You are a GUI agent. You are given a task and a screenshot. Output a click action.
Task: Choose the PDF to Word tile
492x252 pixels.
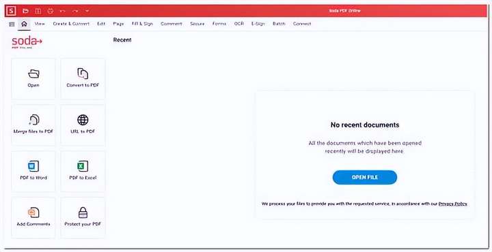tap(33, 172)
